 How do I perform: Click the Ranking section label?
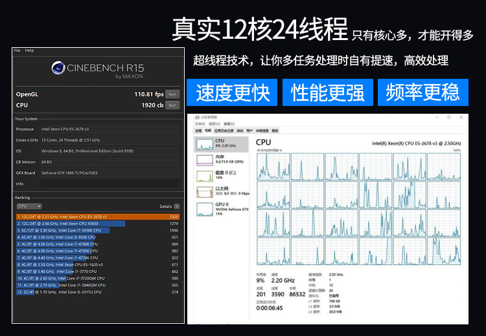click(23, 198)
